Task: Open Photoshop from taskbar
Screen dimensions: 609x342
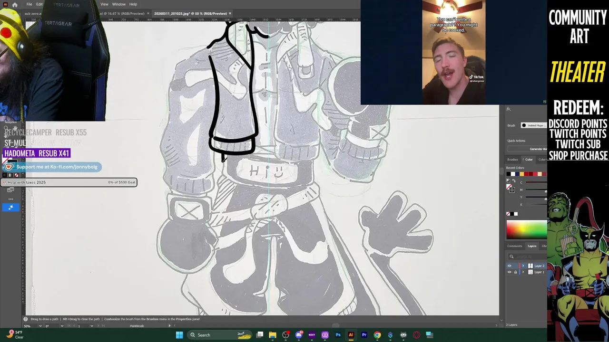Action: coord(338,335)
